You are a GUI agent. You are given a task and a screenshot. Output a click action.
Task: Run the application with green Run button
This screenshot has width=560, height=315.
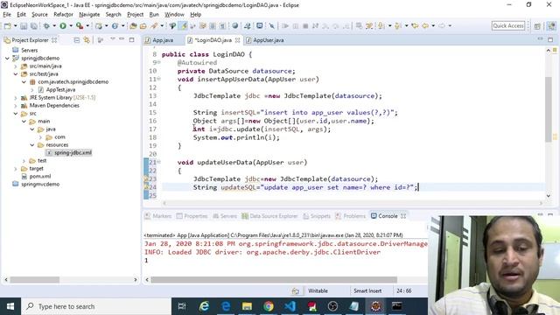click(x=63, y=26)
